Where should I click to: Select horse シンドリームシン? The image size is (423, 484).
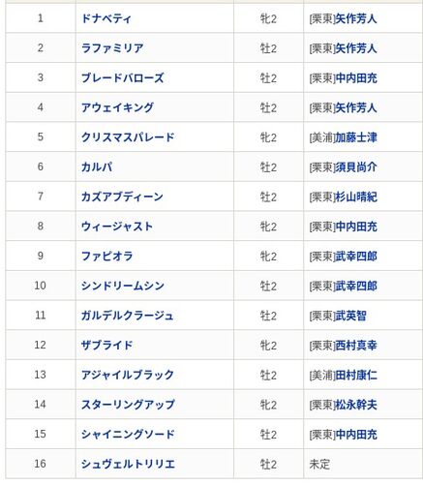click(x=123, y=286)
